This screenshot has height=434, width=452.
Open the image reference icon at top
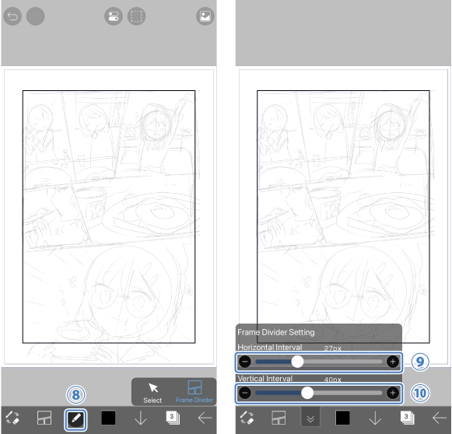pyautogui.click(x=205, y=16)
